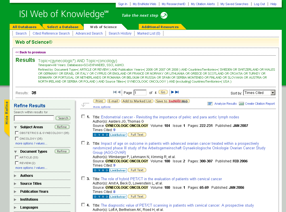Open Full Text for the Wimberger ovarian cancer result
The height and width of the screenshot is (212, 286).
coord(137,170)
